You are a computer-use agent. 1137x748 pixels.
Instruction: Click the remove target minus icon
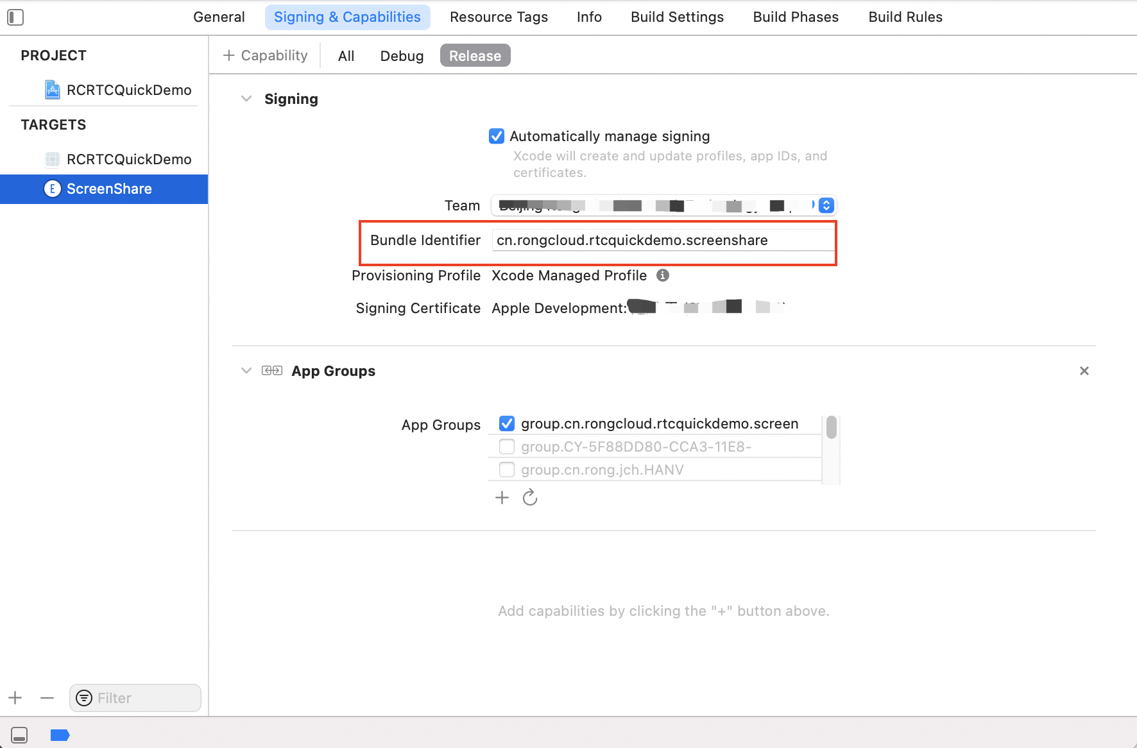pos(47,698)
